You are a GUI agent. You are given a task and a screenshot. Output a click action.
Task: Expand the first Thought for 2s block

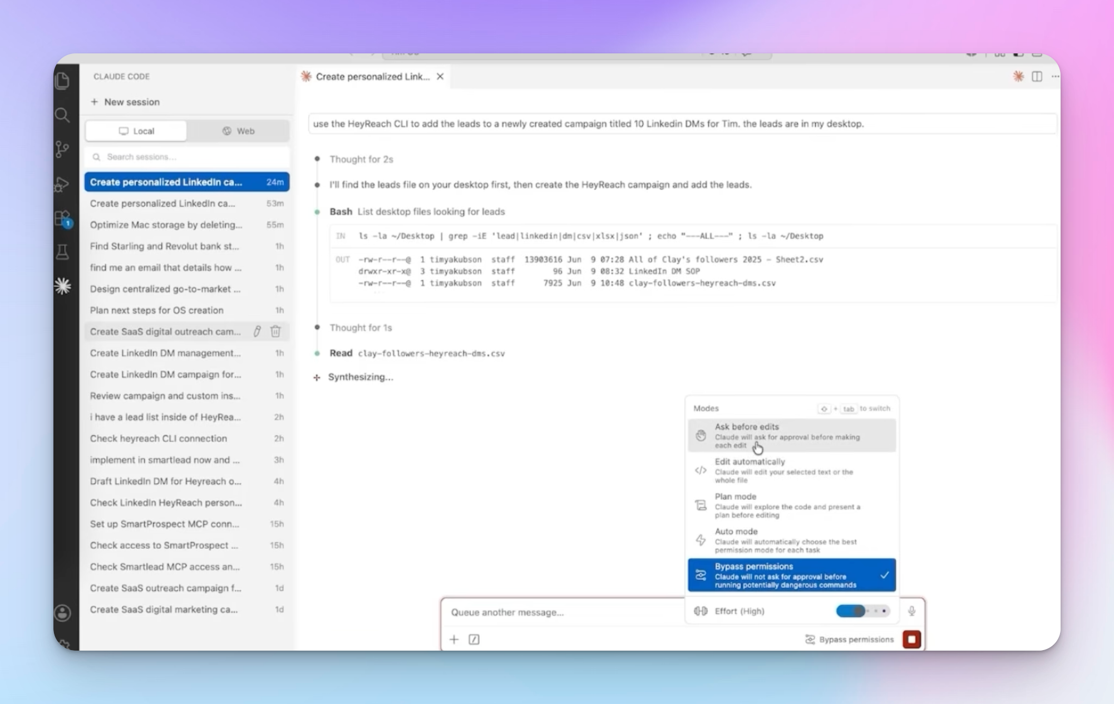coord(361,159)
